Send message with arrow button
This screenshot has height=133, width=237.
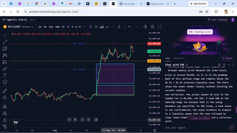(x=231, y=127)
